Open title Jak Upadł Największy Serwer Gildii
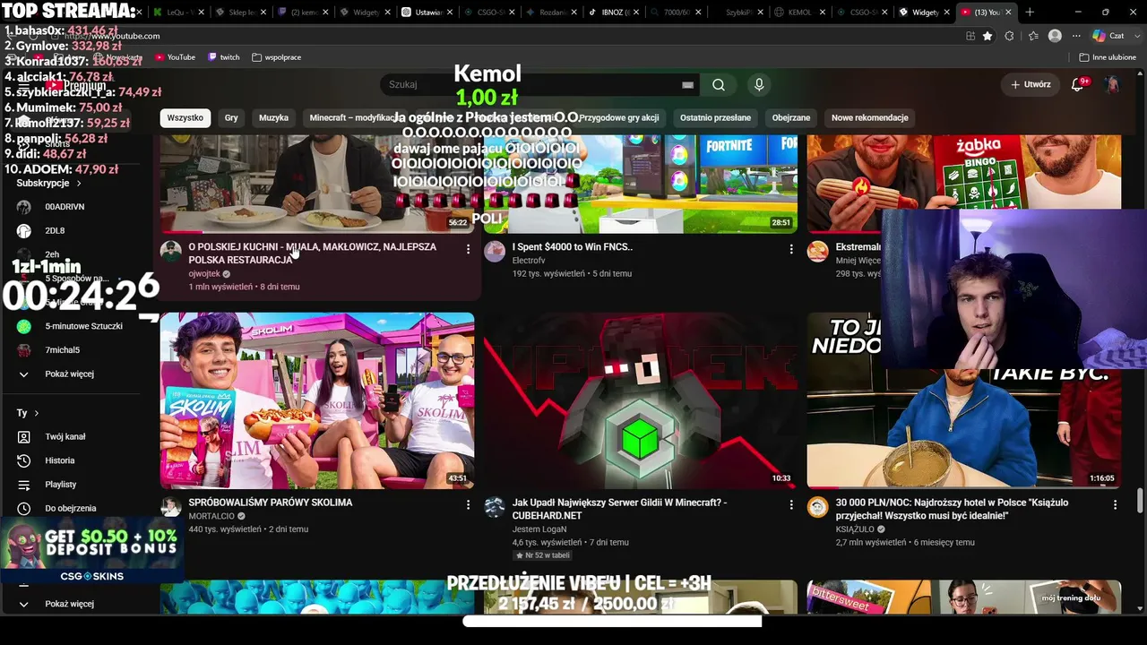 coord(619,509)
